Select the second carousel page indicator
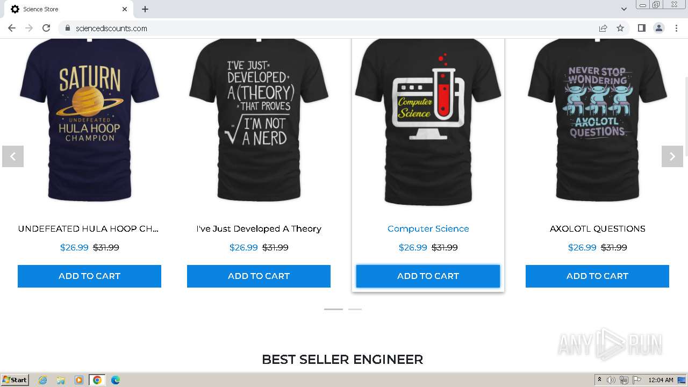The image size is (688, 387). tap(355, 309)
